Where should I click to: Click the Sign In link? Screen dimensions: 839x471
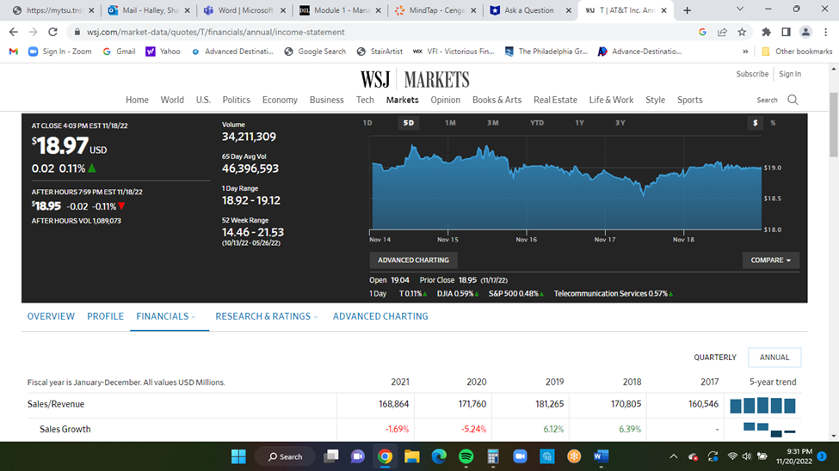[x=790, y=74]
